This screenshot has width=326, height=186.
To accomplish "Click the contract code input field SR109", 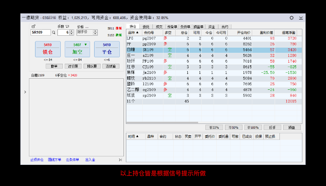I will tap(40, 32).
